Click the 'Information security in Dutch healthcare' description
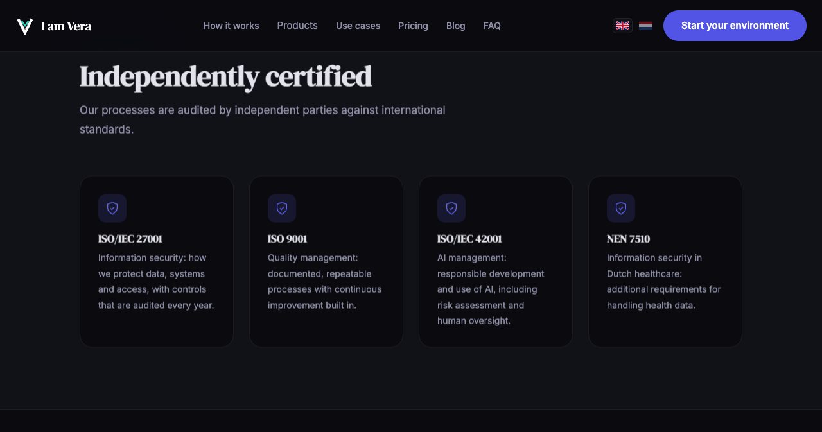This screenshot has width=822, height=432. (664, 282)
